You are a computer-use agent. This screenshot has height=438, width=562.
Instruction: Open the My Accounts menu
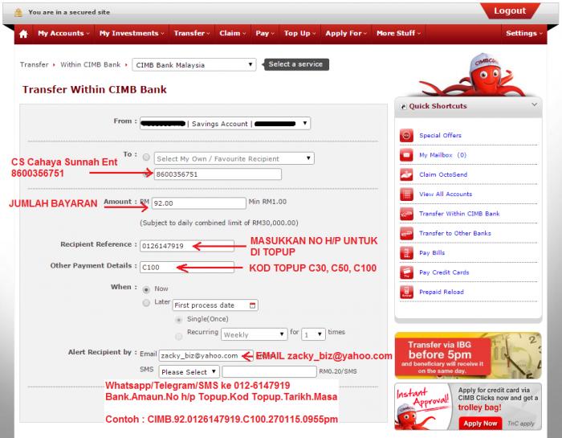tap(63, 34)
